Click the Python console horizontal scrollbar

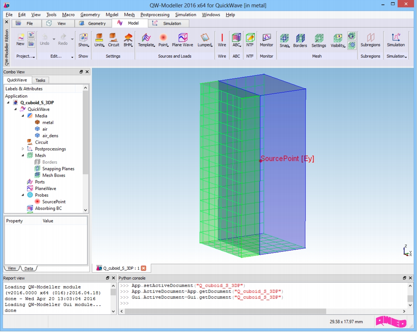(x=226, y=311)
